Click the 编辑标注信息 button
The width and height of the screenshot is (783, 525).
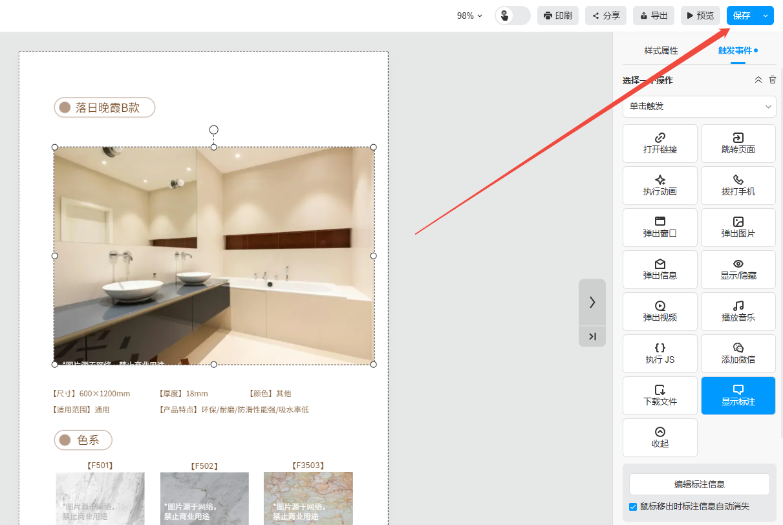click(x=699, y=484)
